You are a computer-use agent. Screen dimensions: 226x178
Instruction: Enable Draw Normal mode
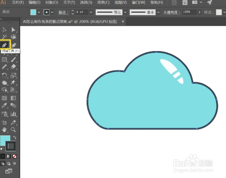(x=3, y=163)
